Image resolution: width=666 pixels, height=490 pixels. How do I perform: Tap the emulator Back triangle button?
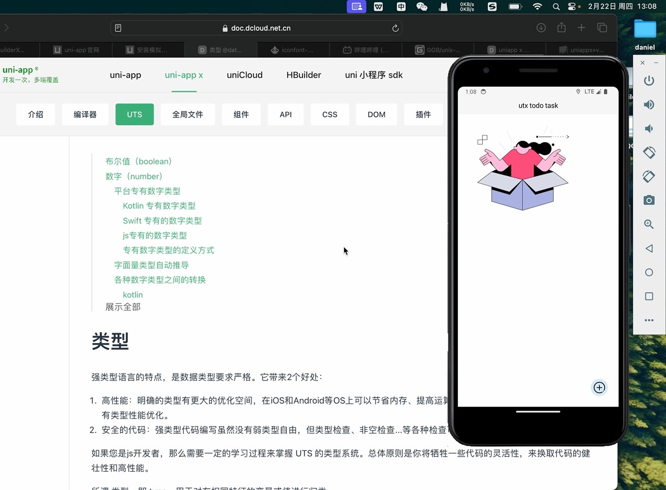coord(649,248)
